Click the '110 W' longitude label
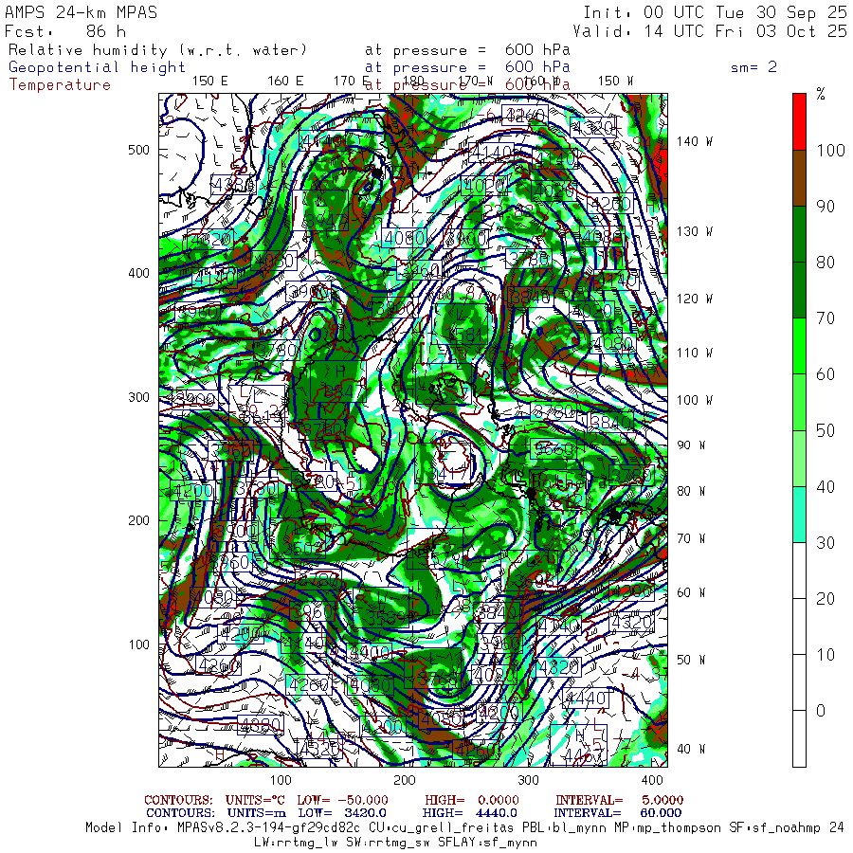Screen dimensions: 853x853 (x=695, y=354)
